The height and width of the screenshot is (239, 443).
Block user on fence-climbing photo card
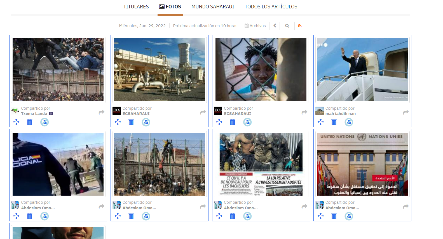coord(146,216)
